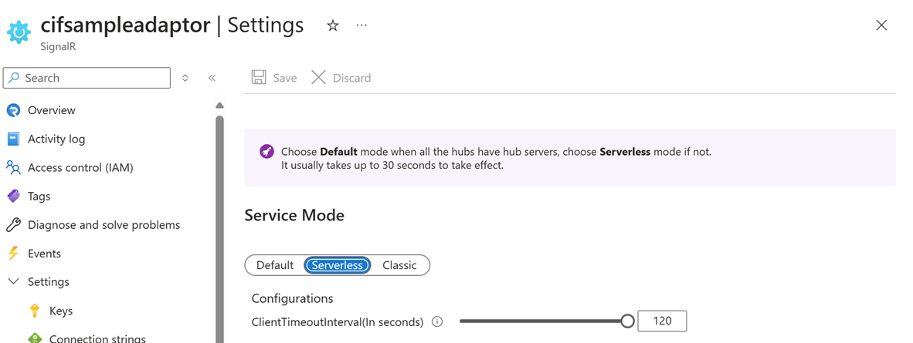Select Serverless service mode
This screenshot has height=343, width=913.
point(337,265)
